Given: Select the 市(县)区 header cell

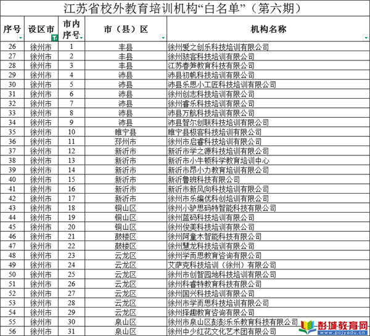Looking at the screenshot, I should (x=126, y=29).
